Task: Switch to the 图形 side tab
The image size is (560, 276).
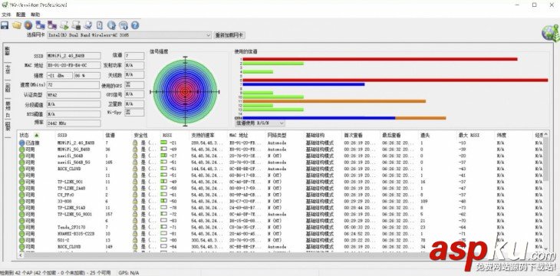Action: pyautogui.click(x=8, y=88)
